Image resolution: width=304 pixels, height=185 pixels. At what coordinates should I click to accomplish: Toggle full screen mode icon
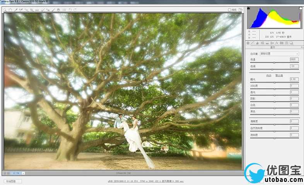pos(241,10)
